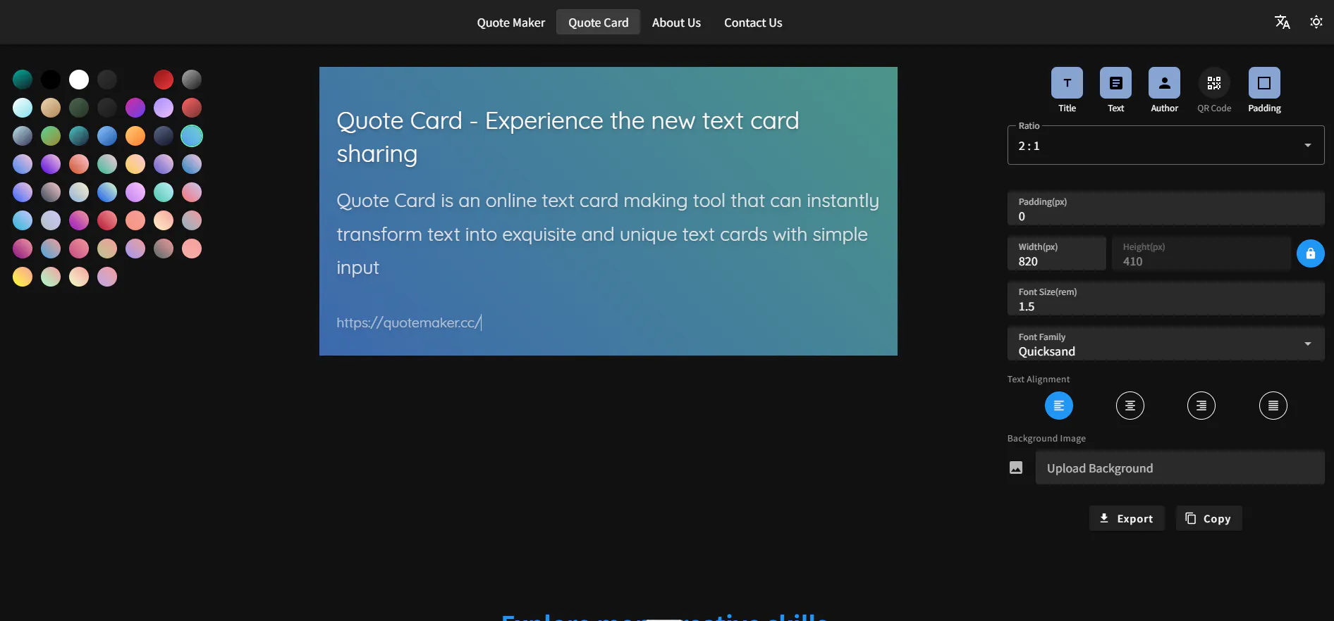Screen dimensions: 1334x621
Task: Choose the solid white color swatch
Action: pos(79,80)
